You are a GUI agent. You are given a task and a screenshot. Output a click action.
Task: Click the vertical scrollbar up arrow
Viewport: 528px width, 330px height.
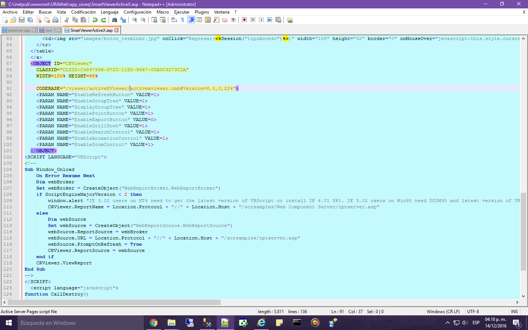pos(523,38)
